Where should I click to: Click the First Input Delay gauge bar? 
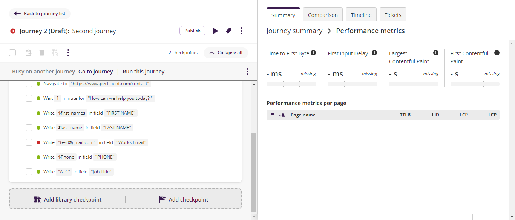click(x=353, y=84)
